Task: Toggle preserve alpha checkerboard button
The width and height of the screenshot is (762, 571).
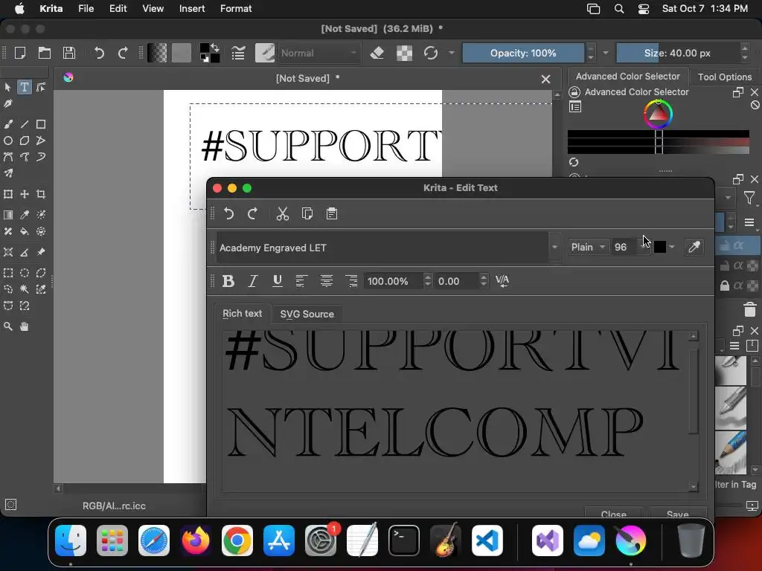Action: point(404,53)
